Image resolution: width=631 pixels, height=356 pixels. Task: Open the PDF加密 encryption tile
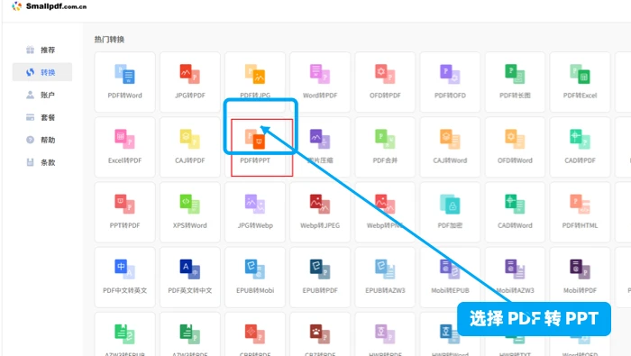pos(450,213)
